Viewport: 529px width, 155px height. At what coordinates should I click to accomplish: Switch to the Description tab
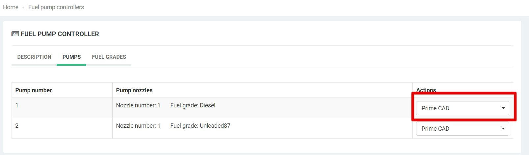34,57
